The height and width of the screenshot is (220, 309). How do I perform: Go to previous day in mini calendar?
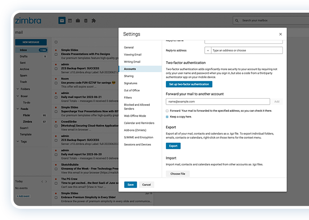tap(42, 182)
